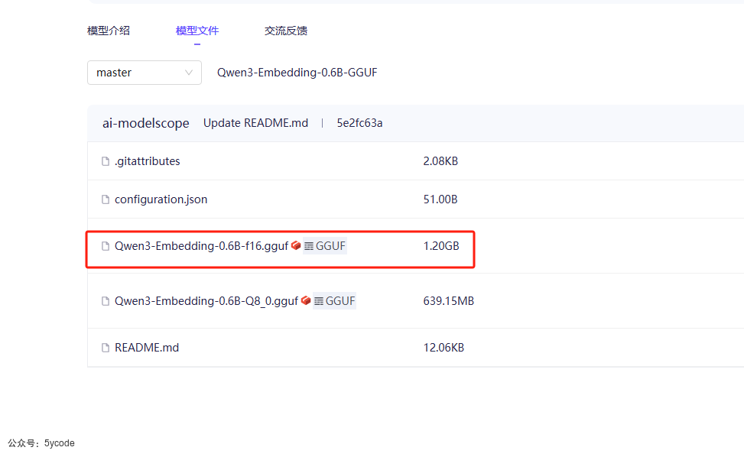Click the red cube icon next to the f16 gguf file
The width and height of the screenshot is (744, 457).
(x=295, y=245)
